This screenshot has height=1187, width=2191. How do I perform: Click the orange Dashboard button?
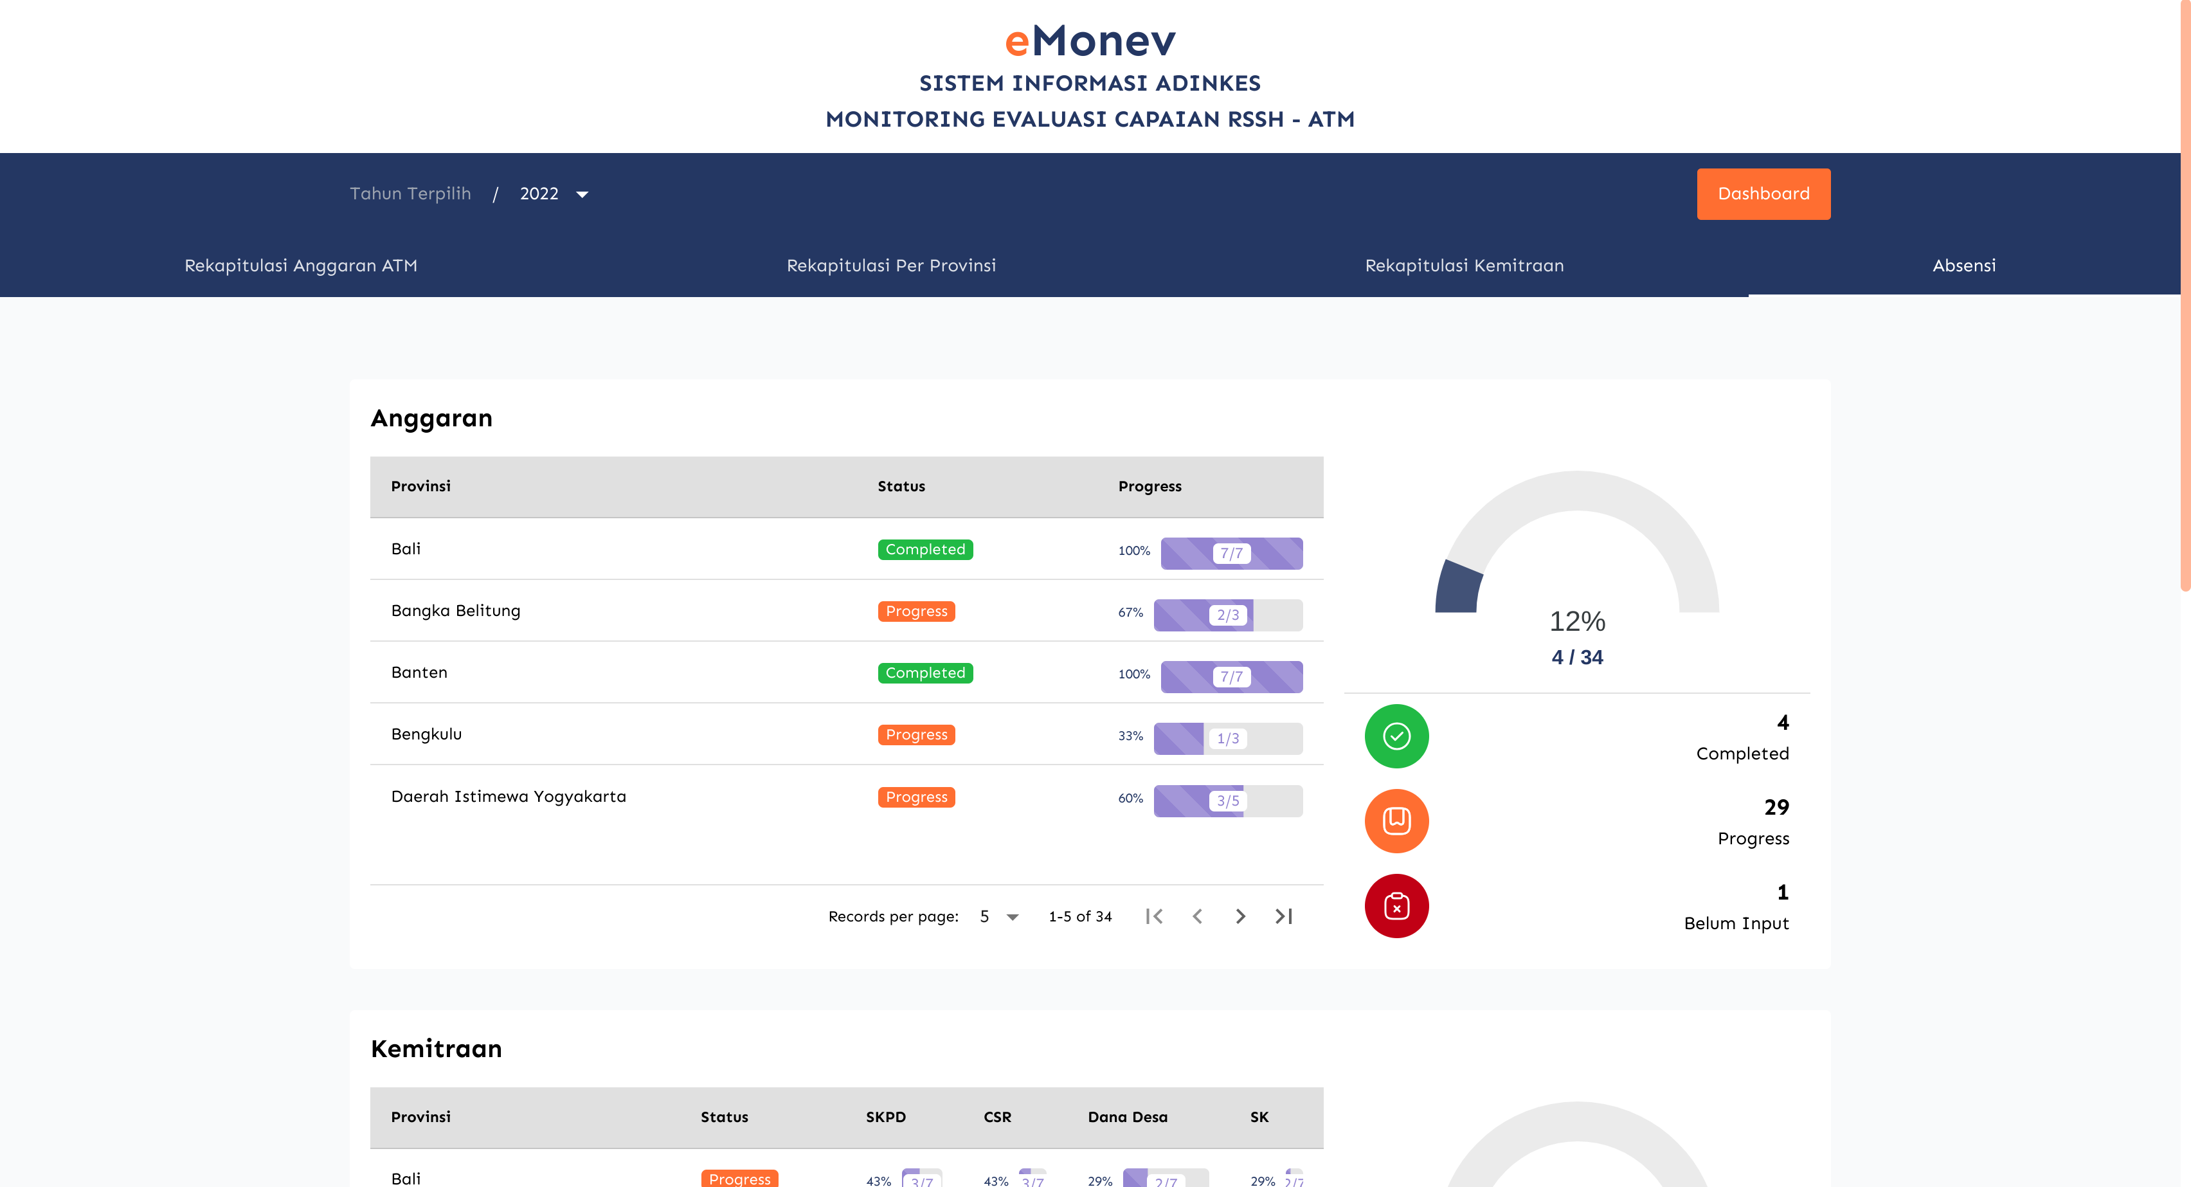pos(1763,194)
